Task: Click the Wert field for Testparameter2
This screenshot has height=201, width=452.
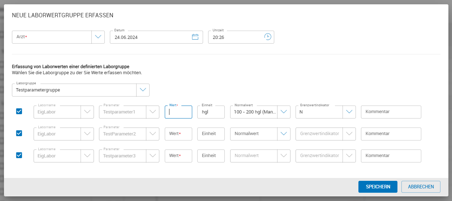Action: pos(178,134)
